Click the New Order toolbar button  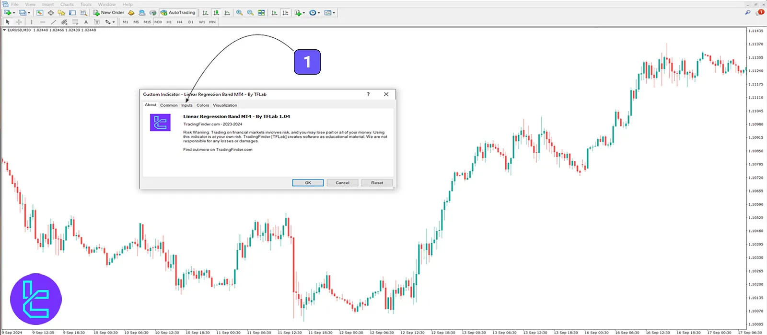click(x=109, y=13)
